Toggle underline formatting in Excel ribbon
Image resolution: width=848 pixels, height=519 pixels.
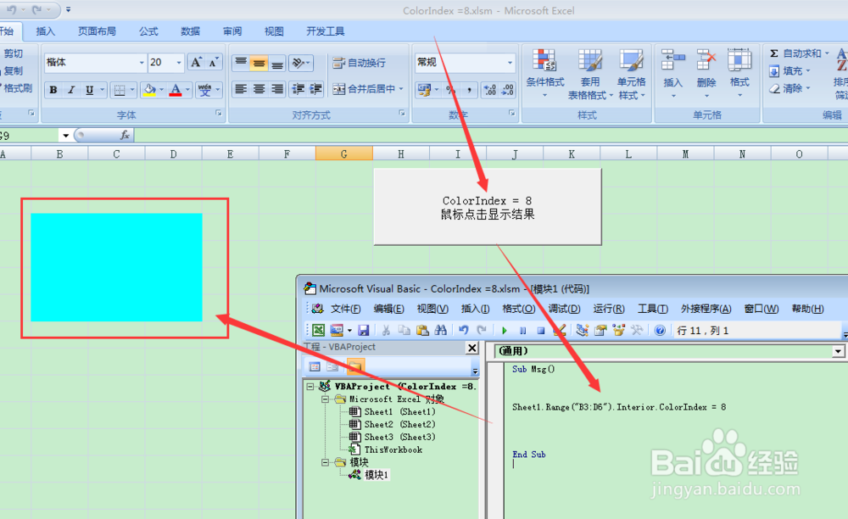coord(89,90)
